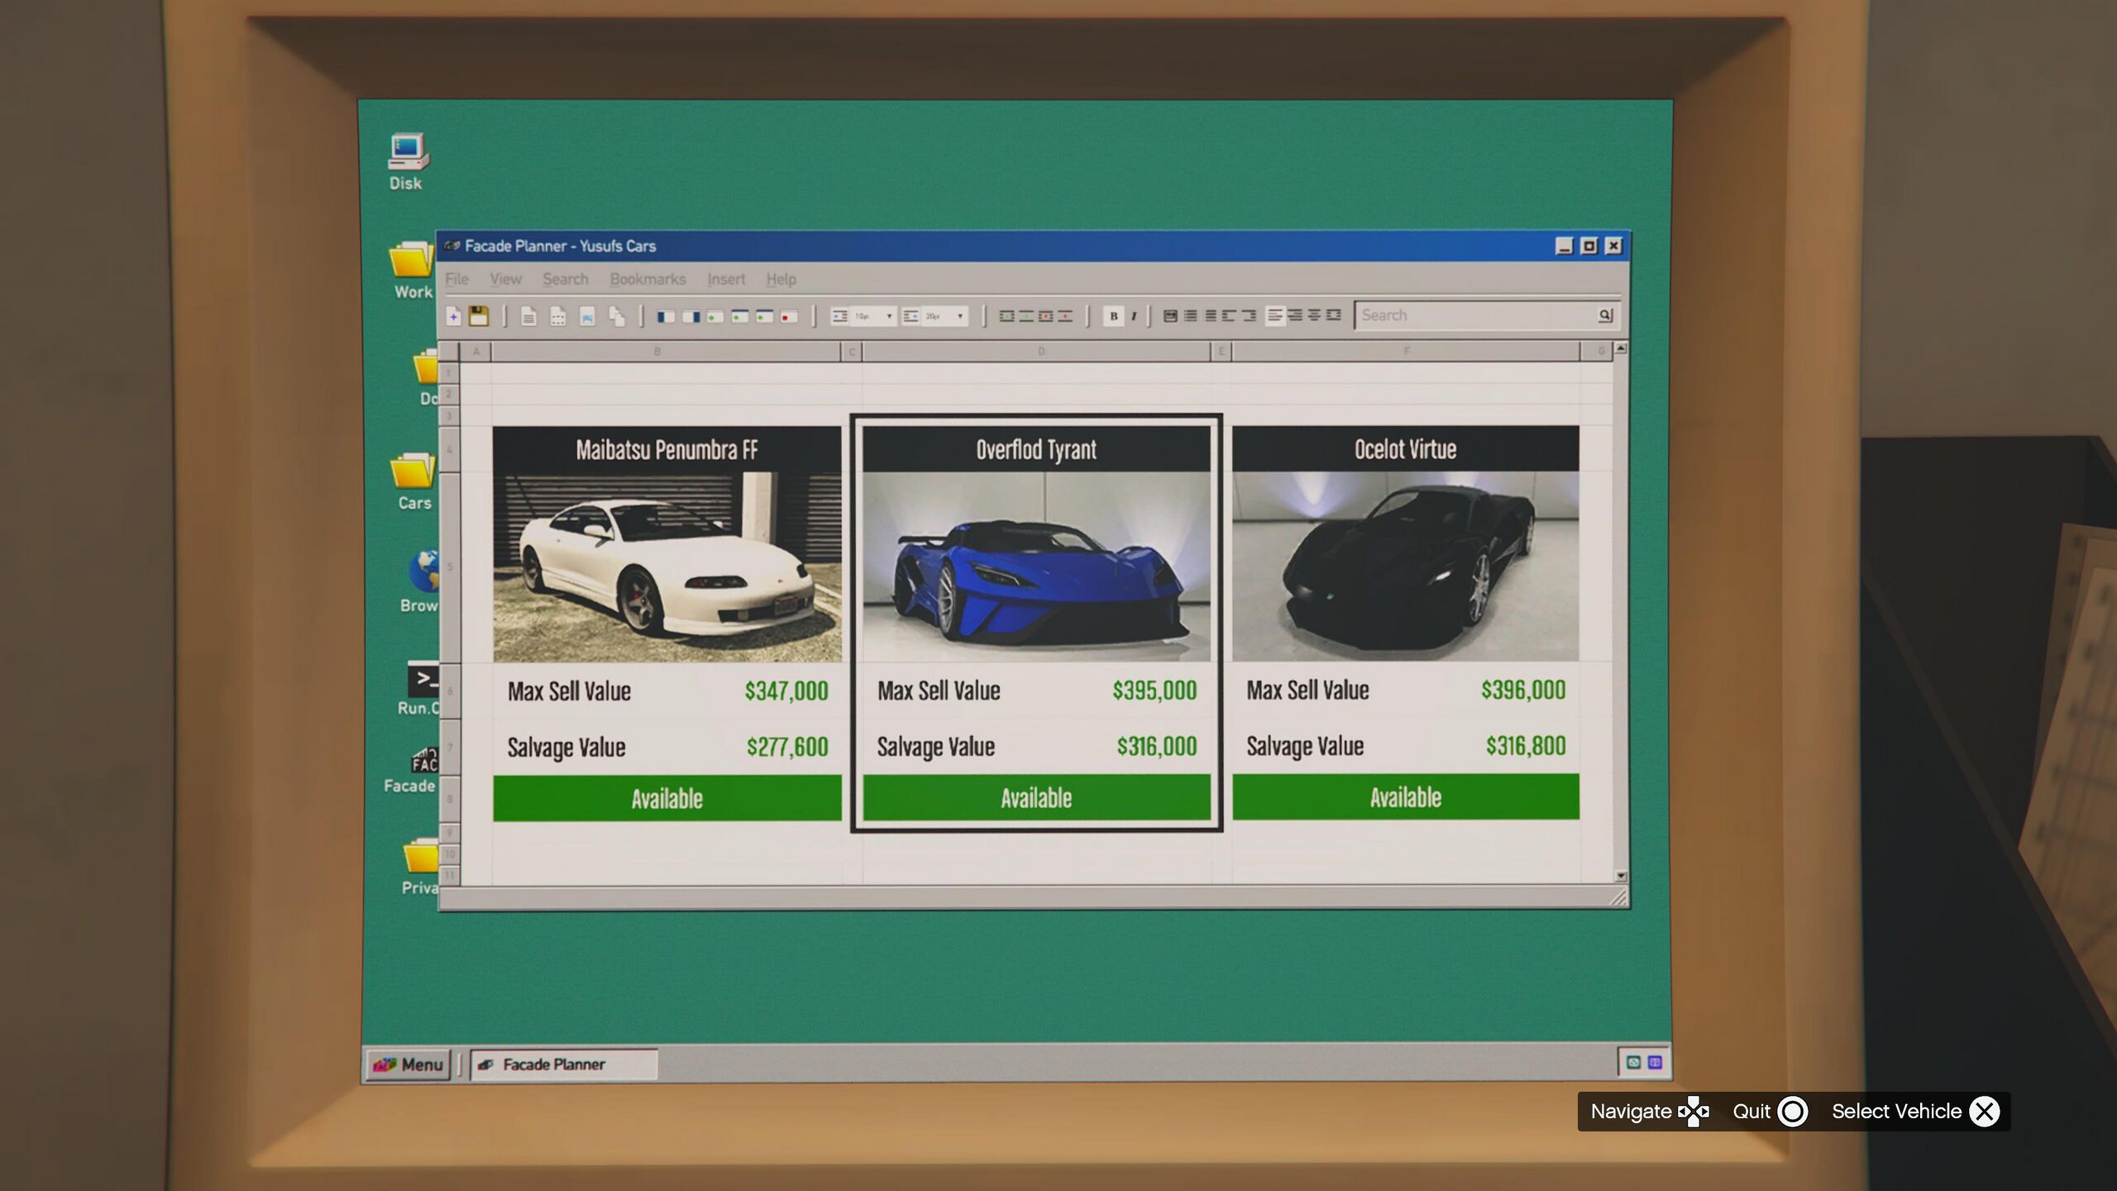Click the Menu start button
The image size is (2117, 1191).
point(409,1064)
